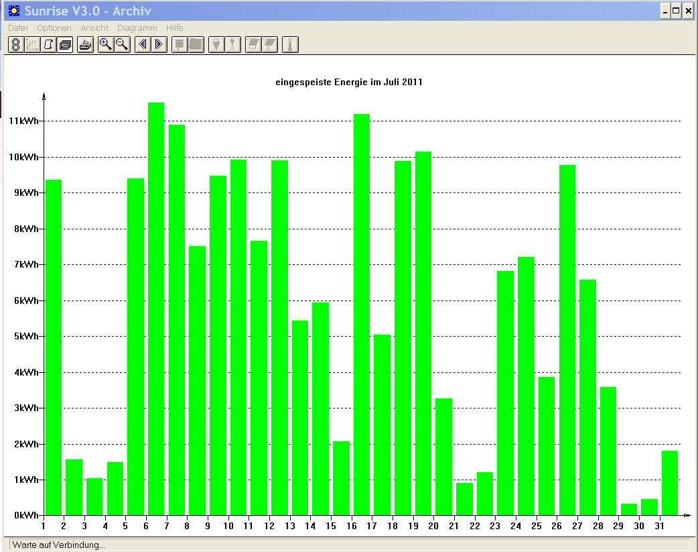This screenshot has height=552, width=698.
Task: Go to previous month with left arrow
Action: (143, 44)
